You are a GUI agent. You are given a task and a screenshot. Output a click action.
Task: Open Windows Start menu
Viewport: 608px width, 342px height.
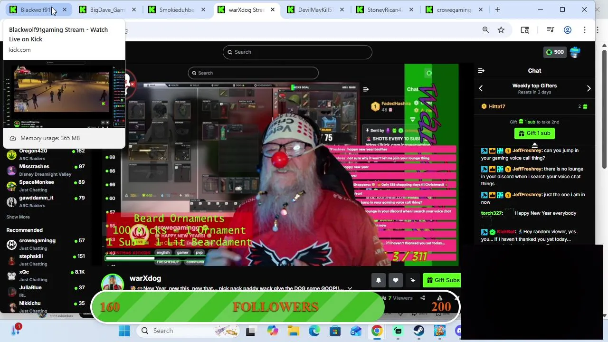pos(124,331)
